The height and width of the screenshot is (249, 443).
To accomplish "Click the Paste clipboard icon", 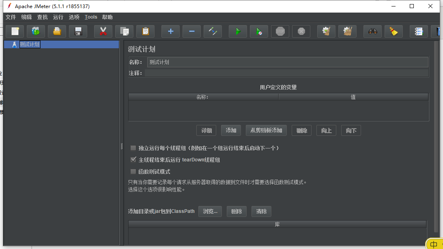I will 146,31.
